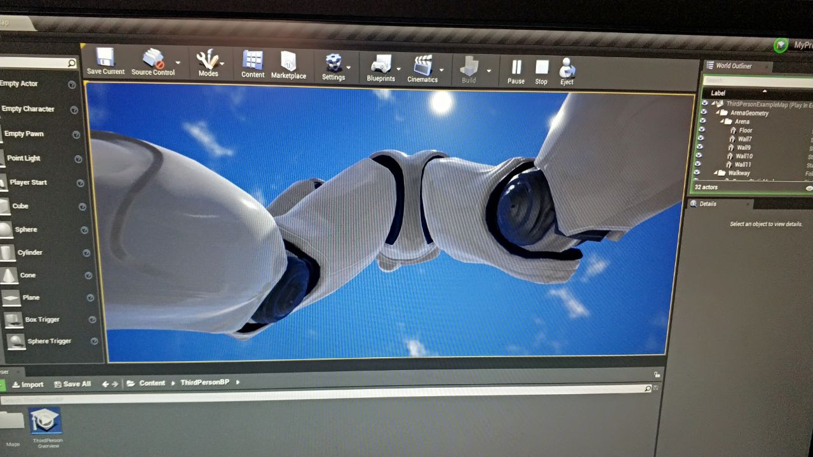Collapse the Arena folder
Viewport: 813px width, 457px height.
point(722,121)
